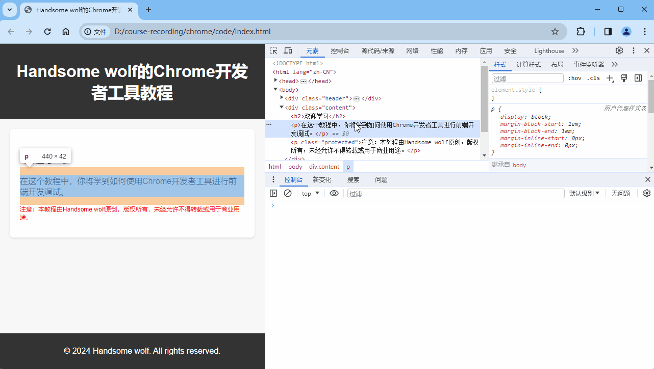Close the DevTools panel
The width and height of the screenshot is (654, 369).
(647, 50)
